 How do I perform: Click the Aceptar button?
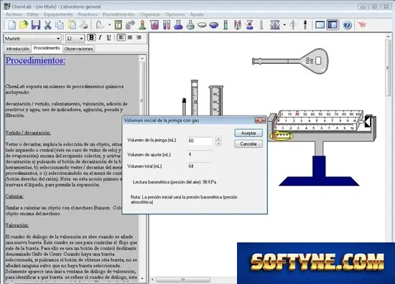248,133
